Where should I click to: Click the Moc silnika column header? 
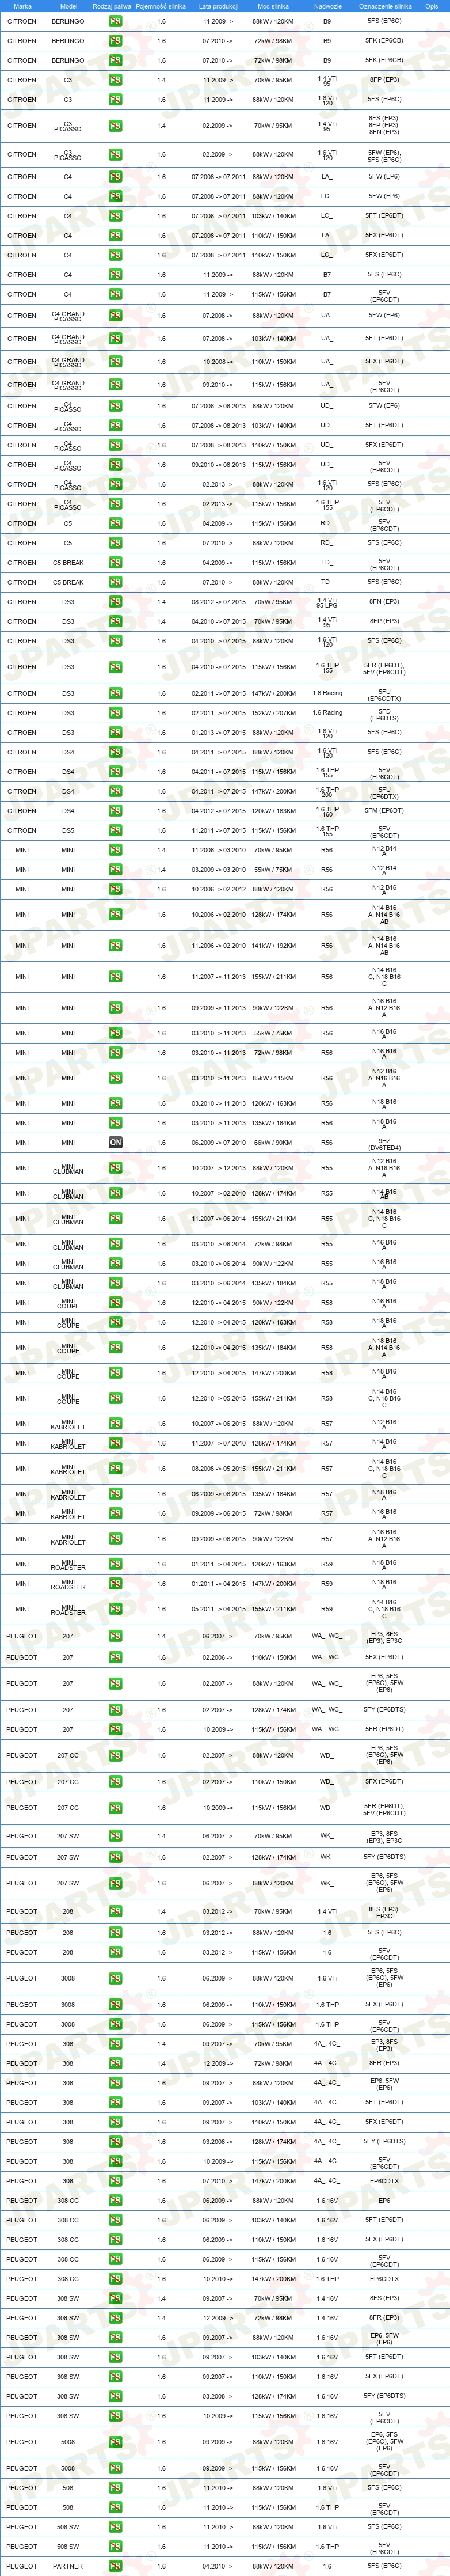273,6
